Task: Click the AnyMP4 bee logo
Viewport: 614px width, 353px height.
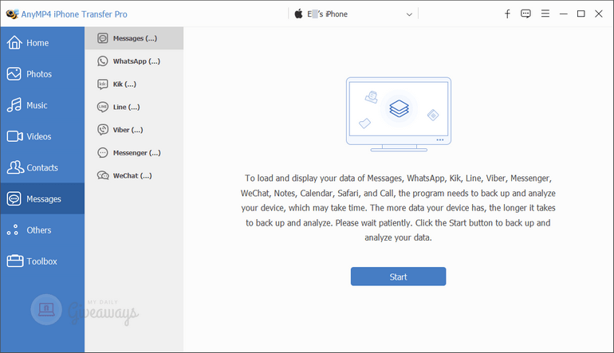Action: click(12, 14)
